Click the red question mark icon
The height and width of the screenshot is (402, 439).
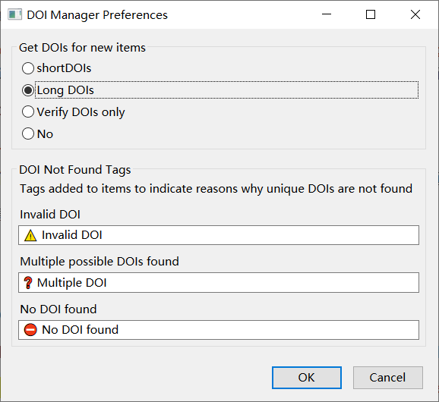[x=27, y=283]
